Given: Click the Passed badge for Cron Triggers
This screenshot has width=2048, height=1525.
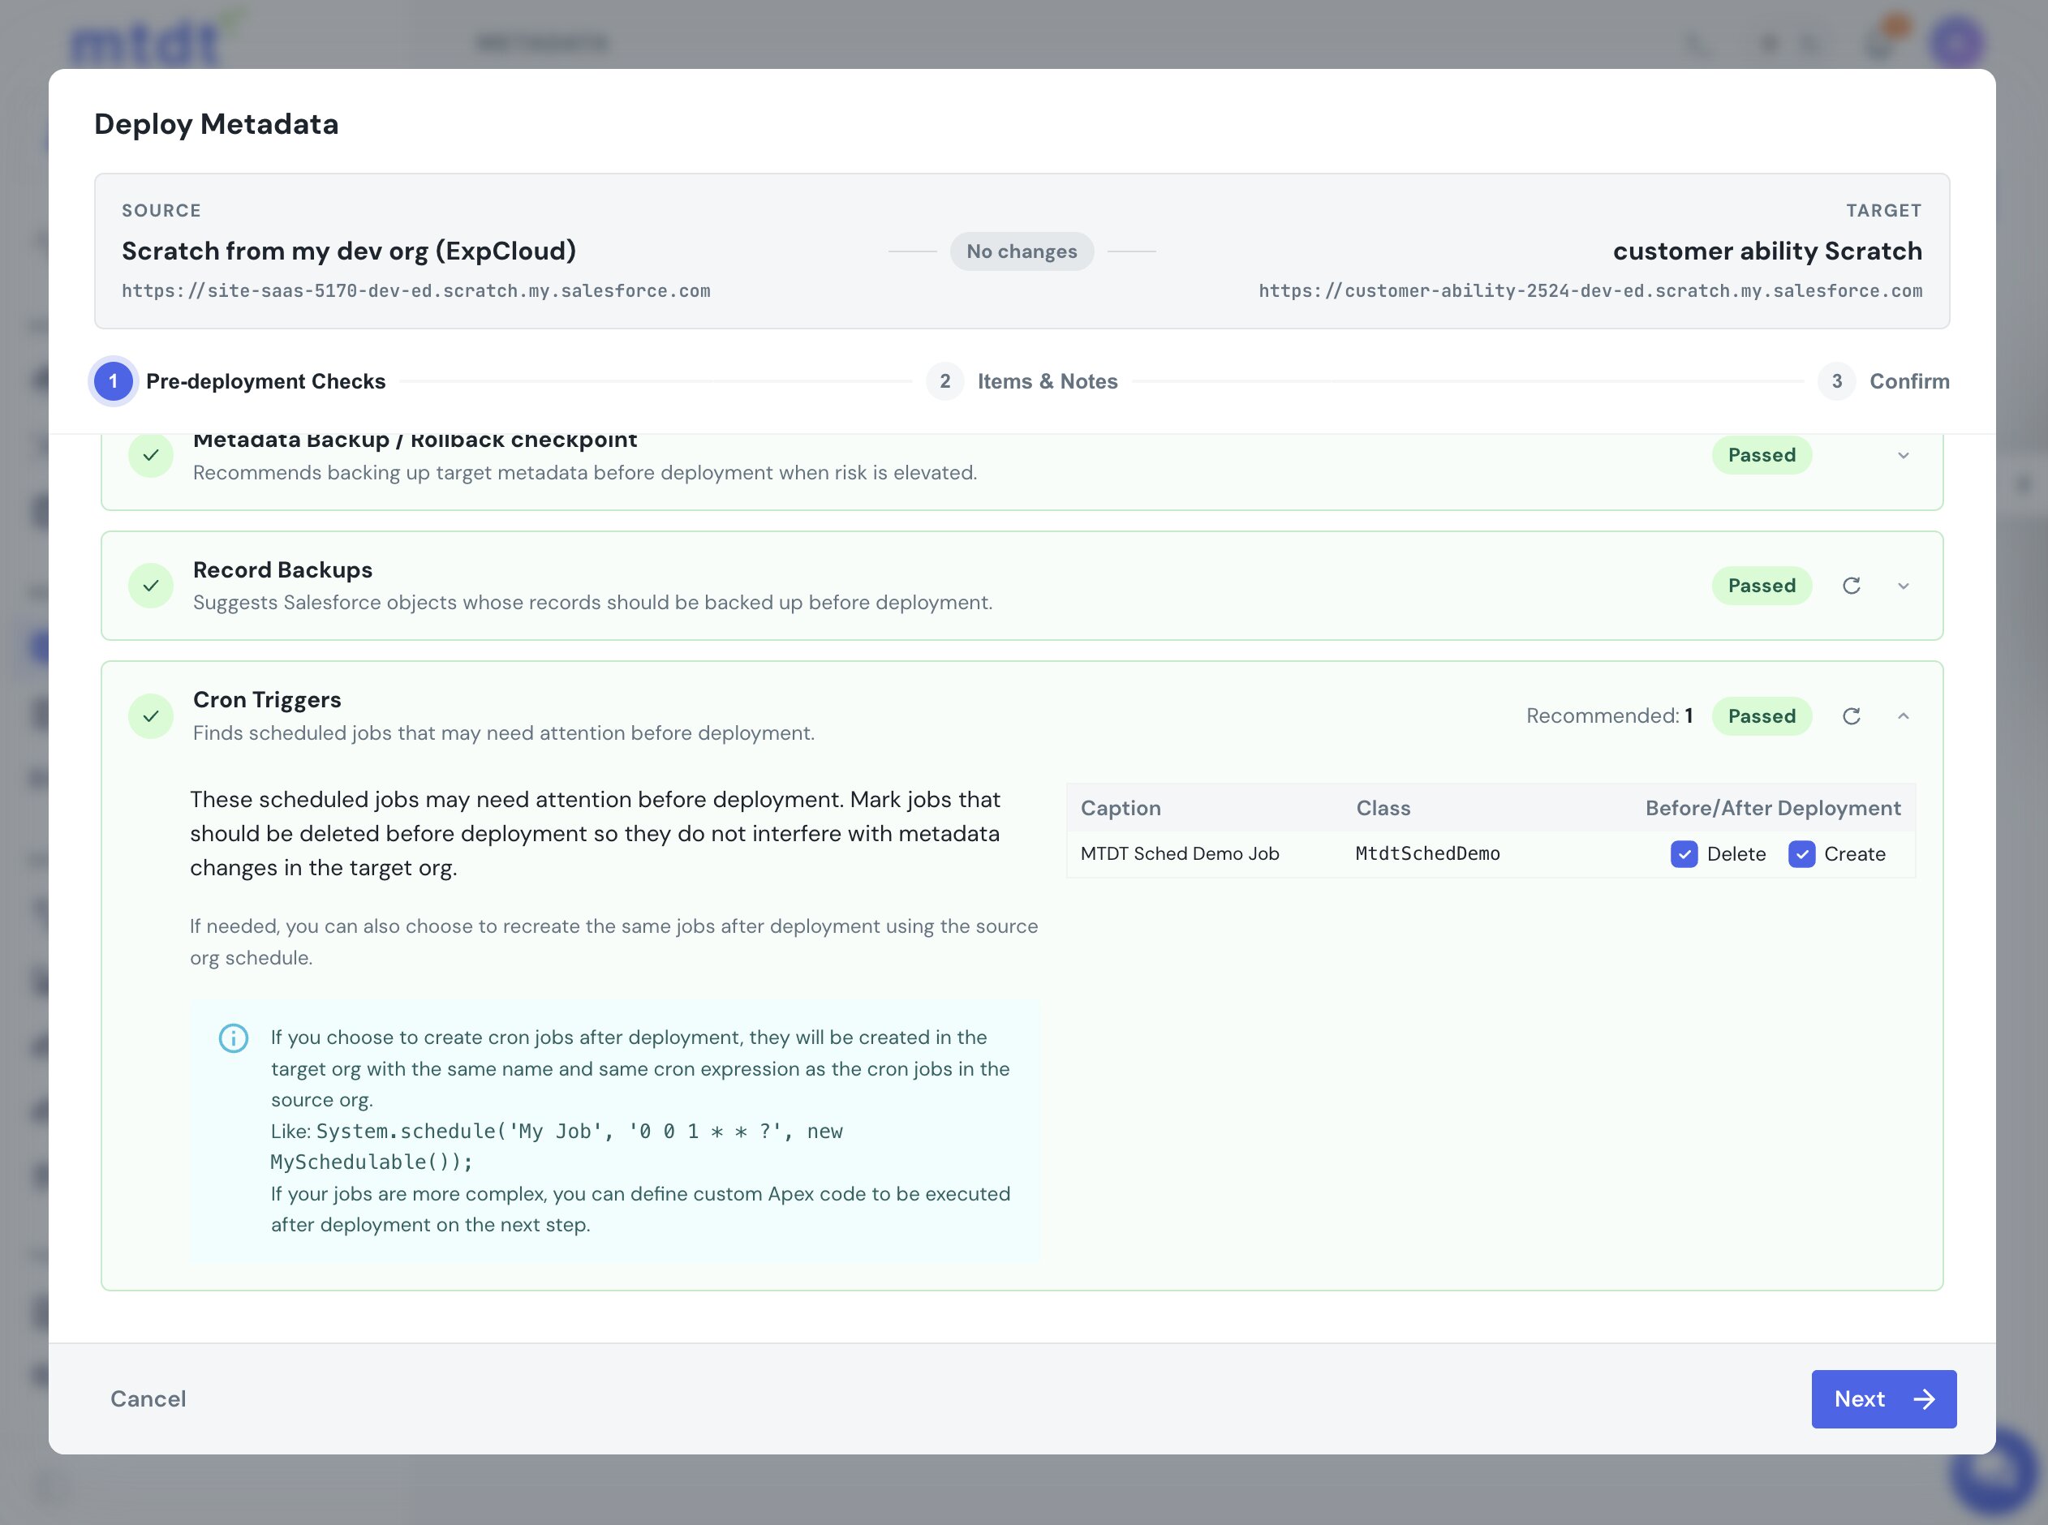Looking at the screenshot, I should pyautogui.click(x=1762, y=716).
